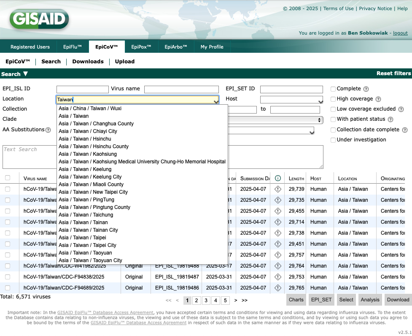Viewport: 412px width, 336px height.
Task: Switch to the EpiFlu tab
Action: (x=73, y=47)
